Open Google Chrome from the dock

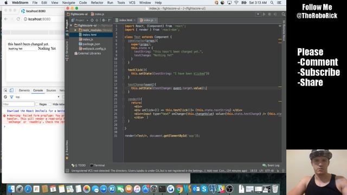(x=179, y=189)
